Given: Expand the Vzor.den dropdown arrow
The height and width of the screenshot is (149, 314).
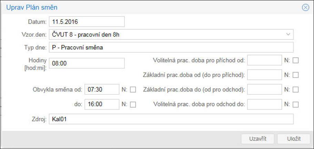Looking at the screenshot, I should coord(288,34).
